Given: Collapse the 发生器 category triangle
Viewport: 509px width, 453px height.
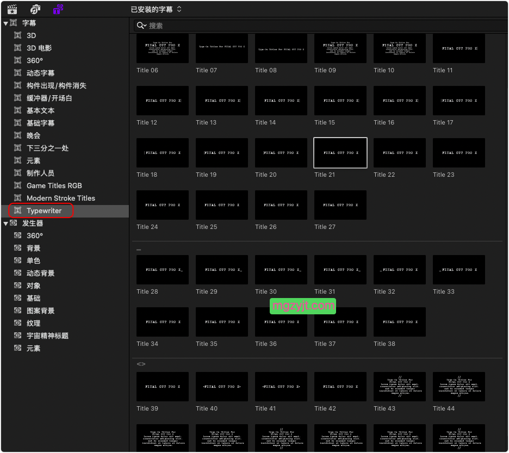Looking at the screenshot, I should pyautogui.click(x=5, y=224).
